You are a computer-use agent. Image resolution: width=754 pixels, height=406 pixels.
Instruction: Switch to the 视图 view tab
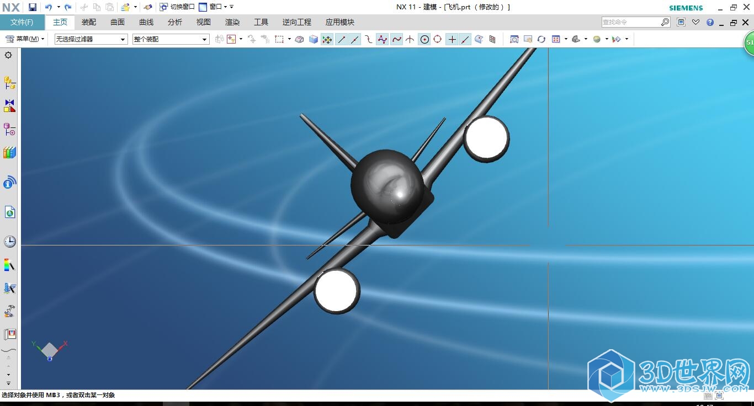coord(204,22)
